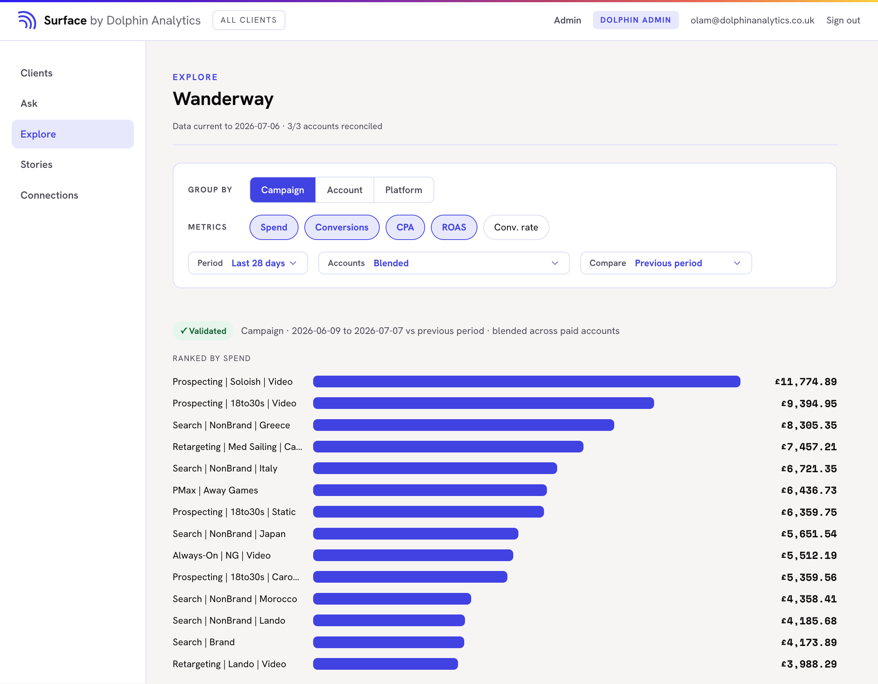Click the £3,988.29 spend value

[808, 664]
